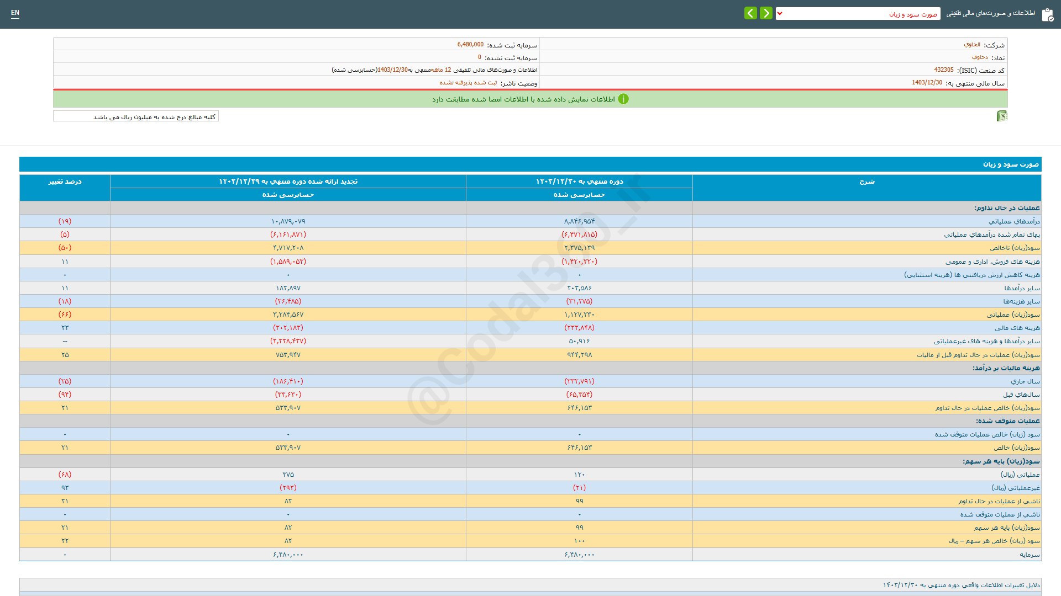Click the Excel export icon
The height and width of the screenshot is (596, 1061).
point(1002,116)
